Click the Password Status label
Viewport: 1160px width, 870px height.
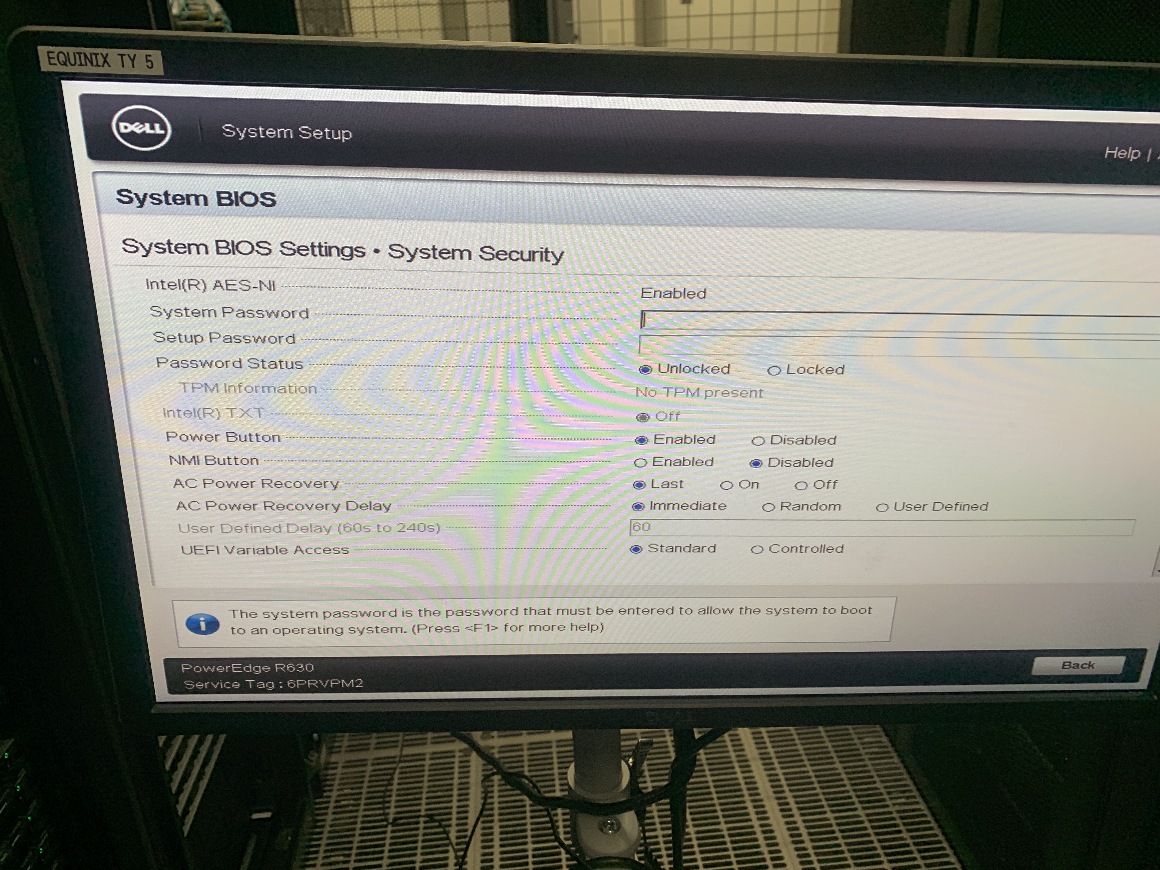point(229,363)
